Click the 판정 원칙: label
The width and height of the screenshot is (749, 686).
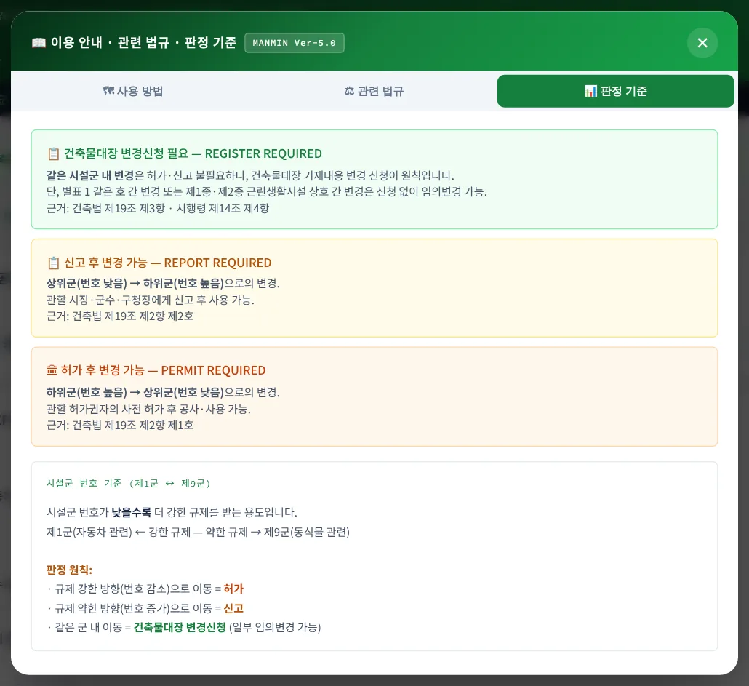[69, 570]
